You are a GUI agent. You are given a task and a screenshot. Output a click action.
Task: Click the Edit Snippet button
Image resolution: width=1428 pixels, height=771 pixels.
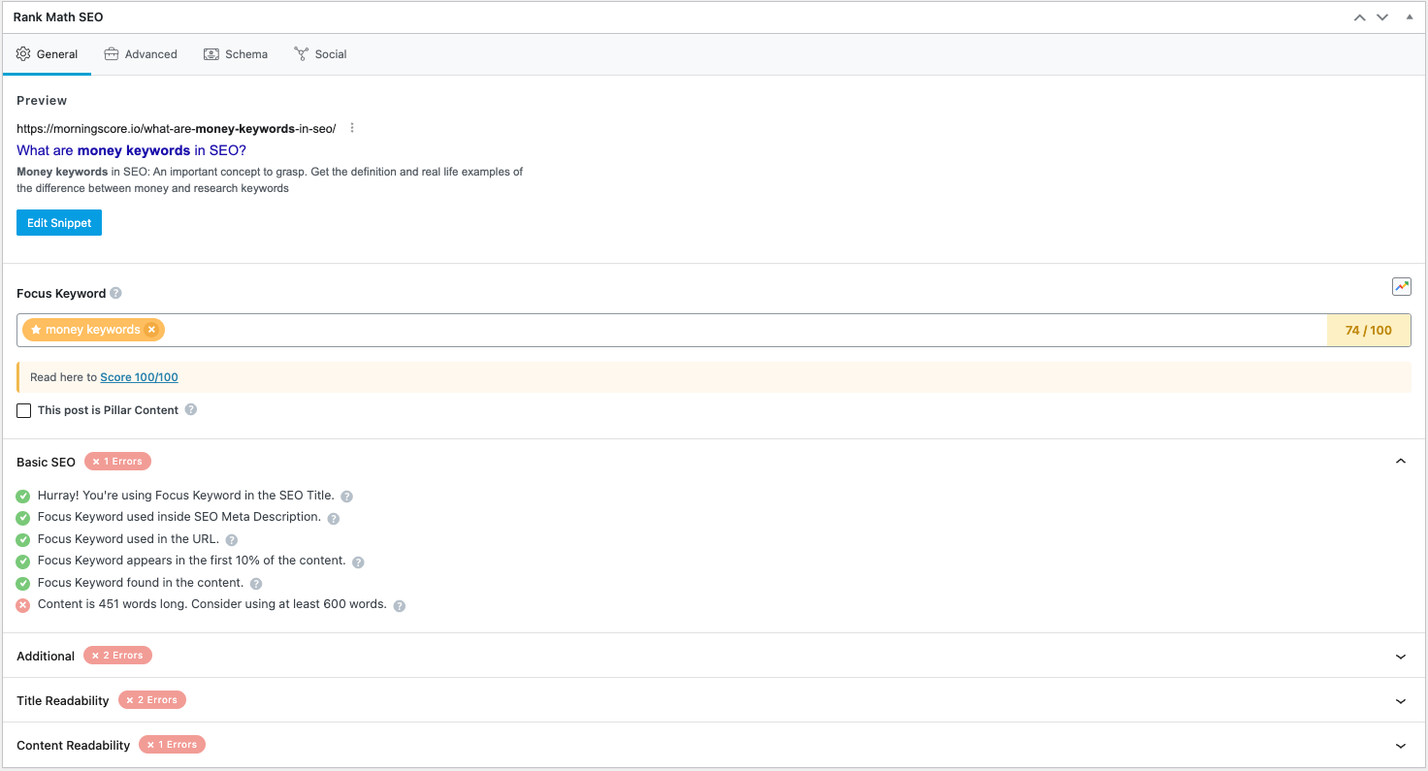coord(59,223)
